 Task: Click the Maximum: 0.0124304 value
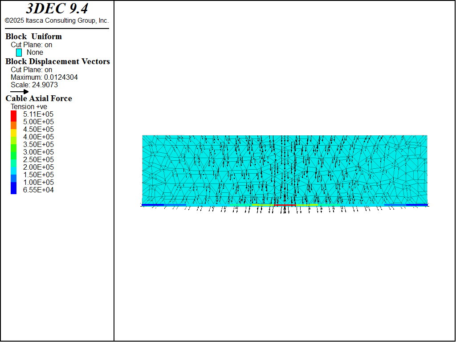[x=44, y=77]
